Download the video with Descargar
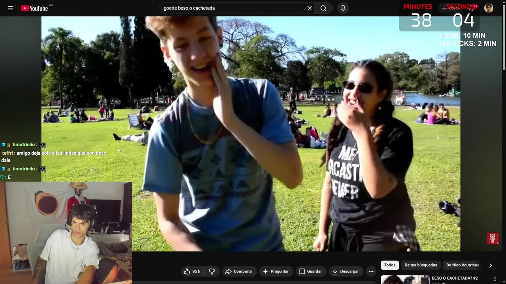The width and height of the screenshot is (506, 284). tap(346, 271)
